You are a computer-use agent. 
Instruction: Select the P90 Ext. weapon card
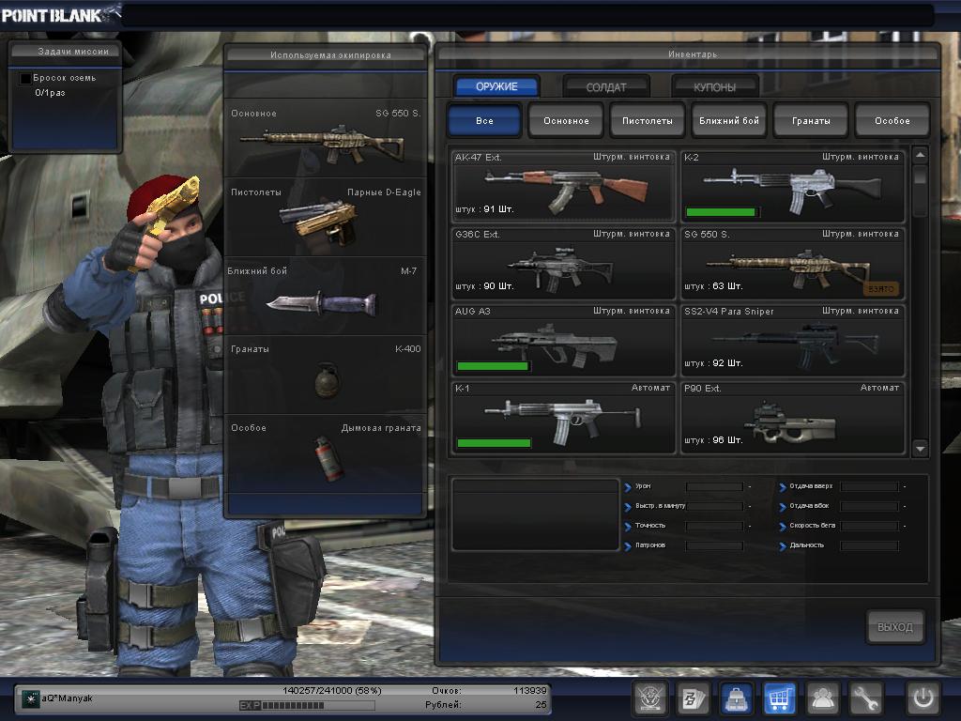click(792, 418)
